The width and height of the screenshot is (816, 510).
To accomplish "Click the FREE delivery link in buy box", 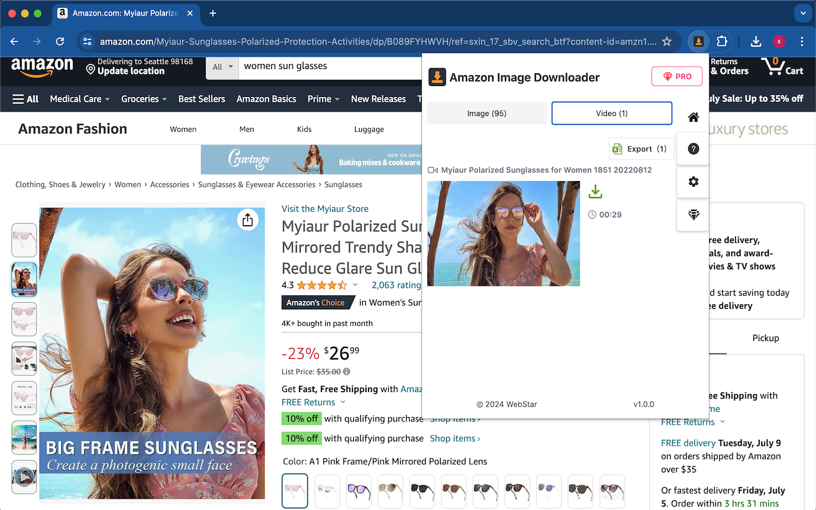I will (x=688, y=442).
